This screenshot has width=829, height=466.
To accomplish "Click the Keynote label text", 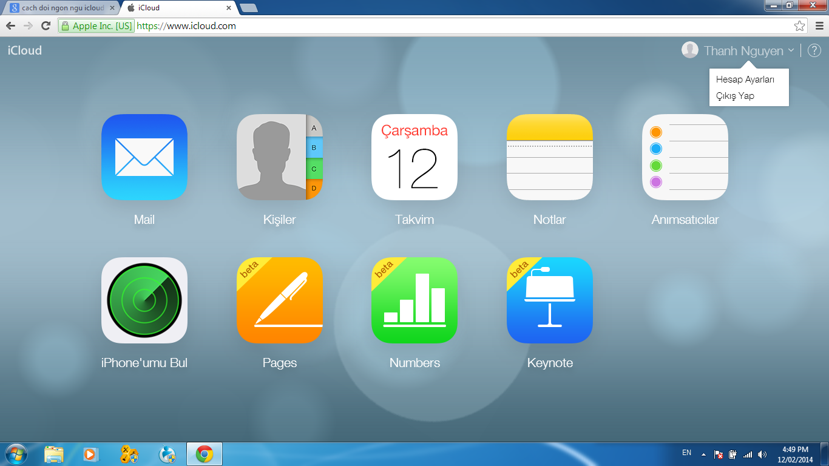I will click(550, 363).
